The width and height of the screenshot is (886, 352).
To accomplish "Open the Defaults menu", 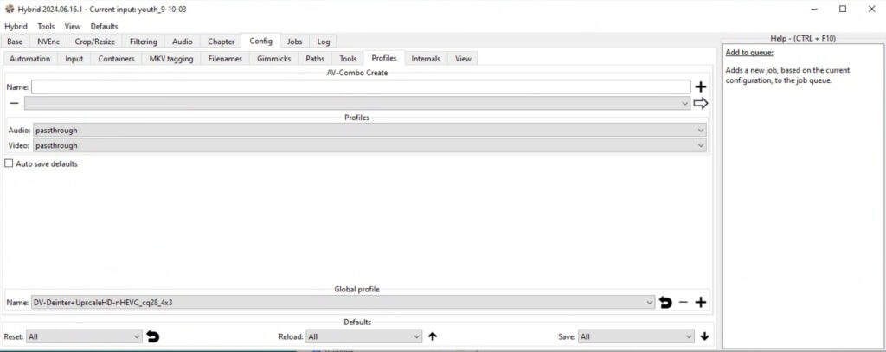I will pos(104,27).
